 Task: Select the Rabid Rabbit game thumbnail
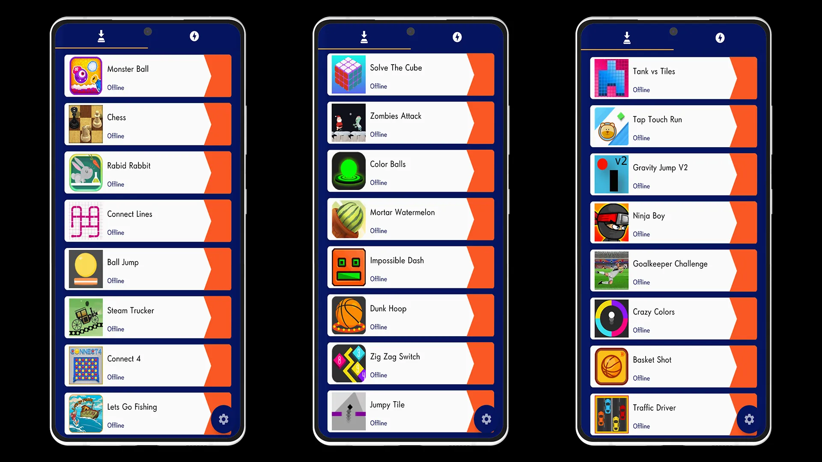[85, 172]
